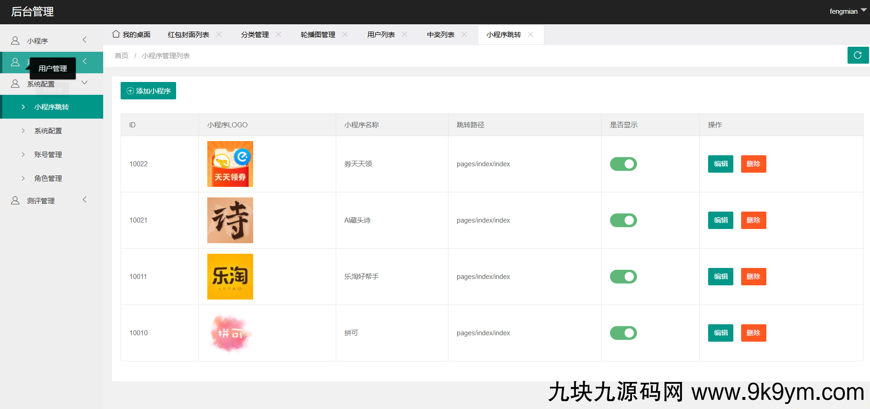
Task: Click the 添加小程序 button
Action: coord(148,91)
